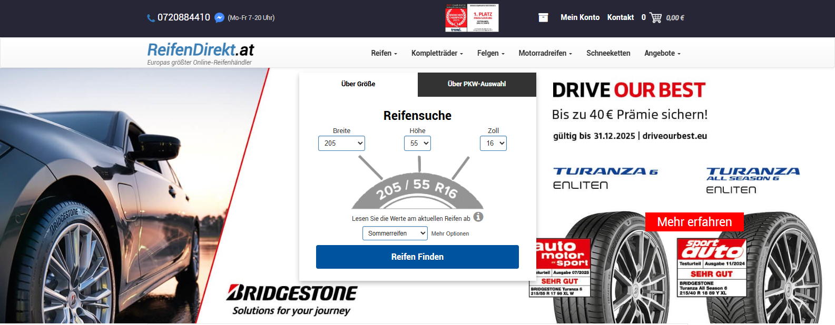This screenshot has width=835, height=325.
Task: Switch to the Über PKW-Auswahl tab
Action: pyautogui.click(x=477, y=84)
